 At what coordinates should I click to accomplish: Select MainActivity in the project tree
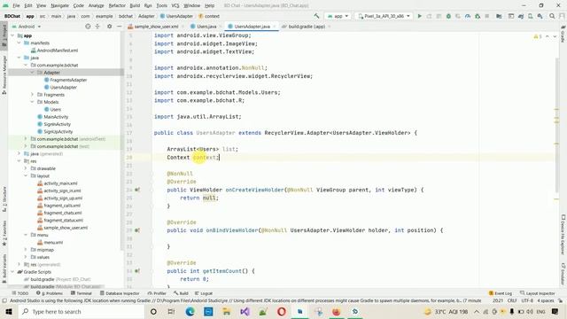(53, 116)
